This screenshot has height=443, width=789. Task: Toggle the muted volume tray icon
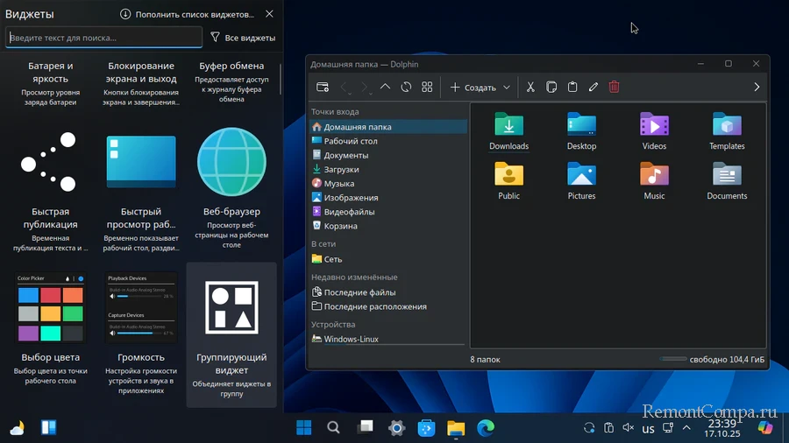[629, 428]
